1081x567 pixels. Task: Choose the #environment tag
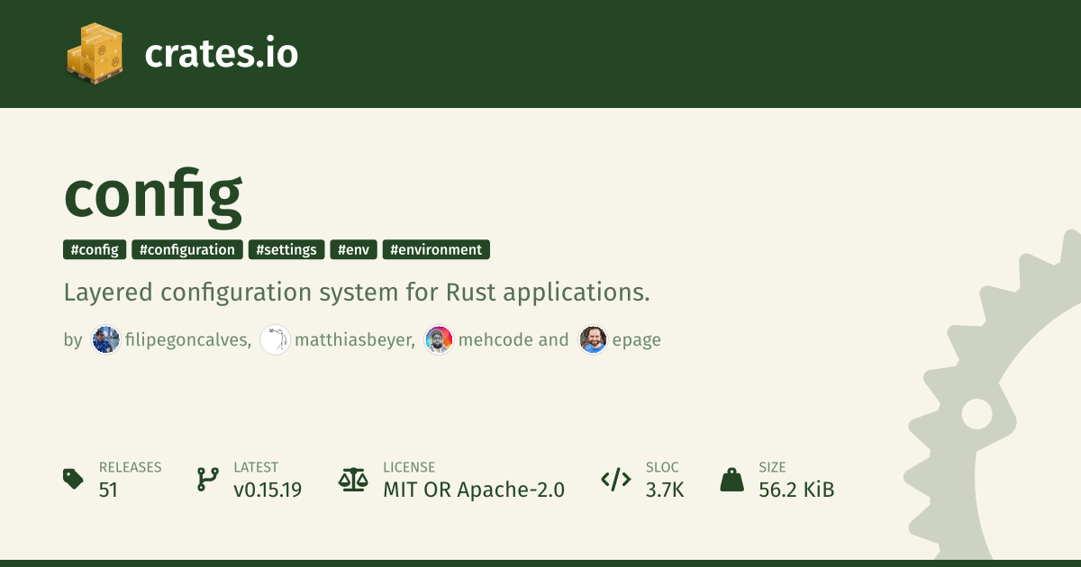tap(436, 249)
